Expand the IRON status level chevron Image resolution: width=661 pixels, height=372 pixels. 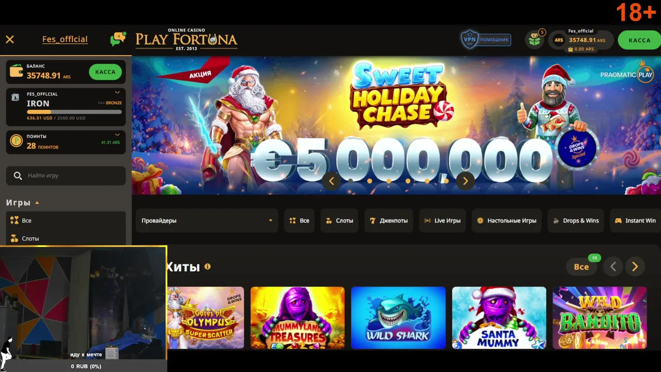coord(117,92)
